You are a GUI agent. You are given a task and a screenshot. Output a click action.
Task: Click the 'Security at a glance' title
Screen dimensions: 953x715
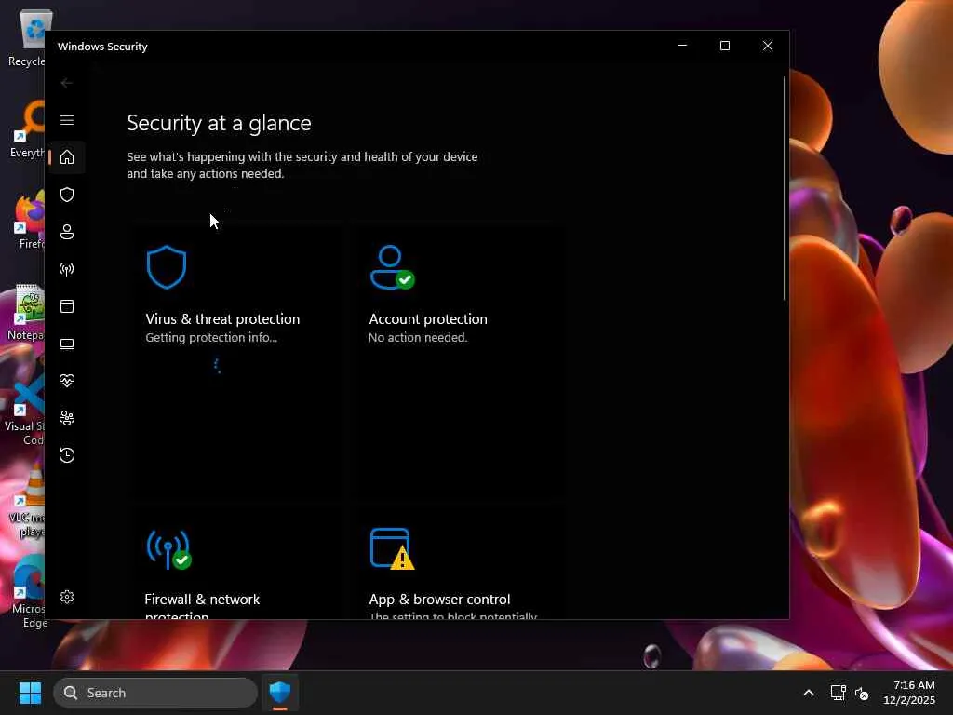tap(219, 123)
